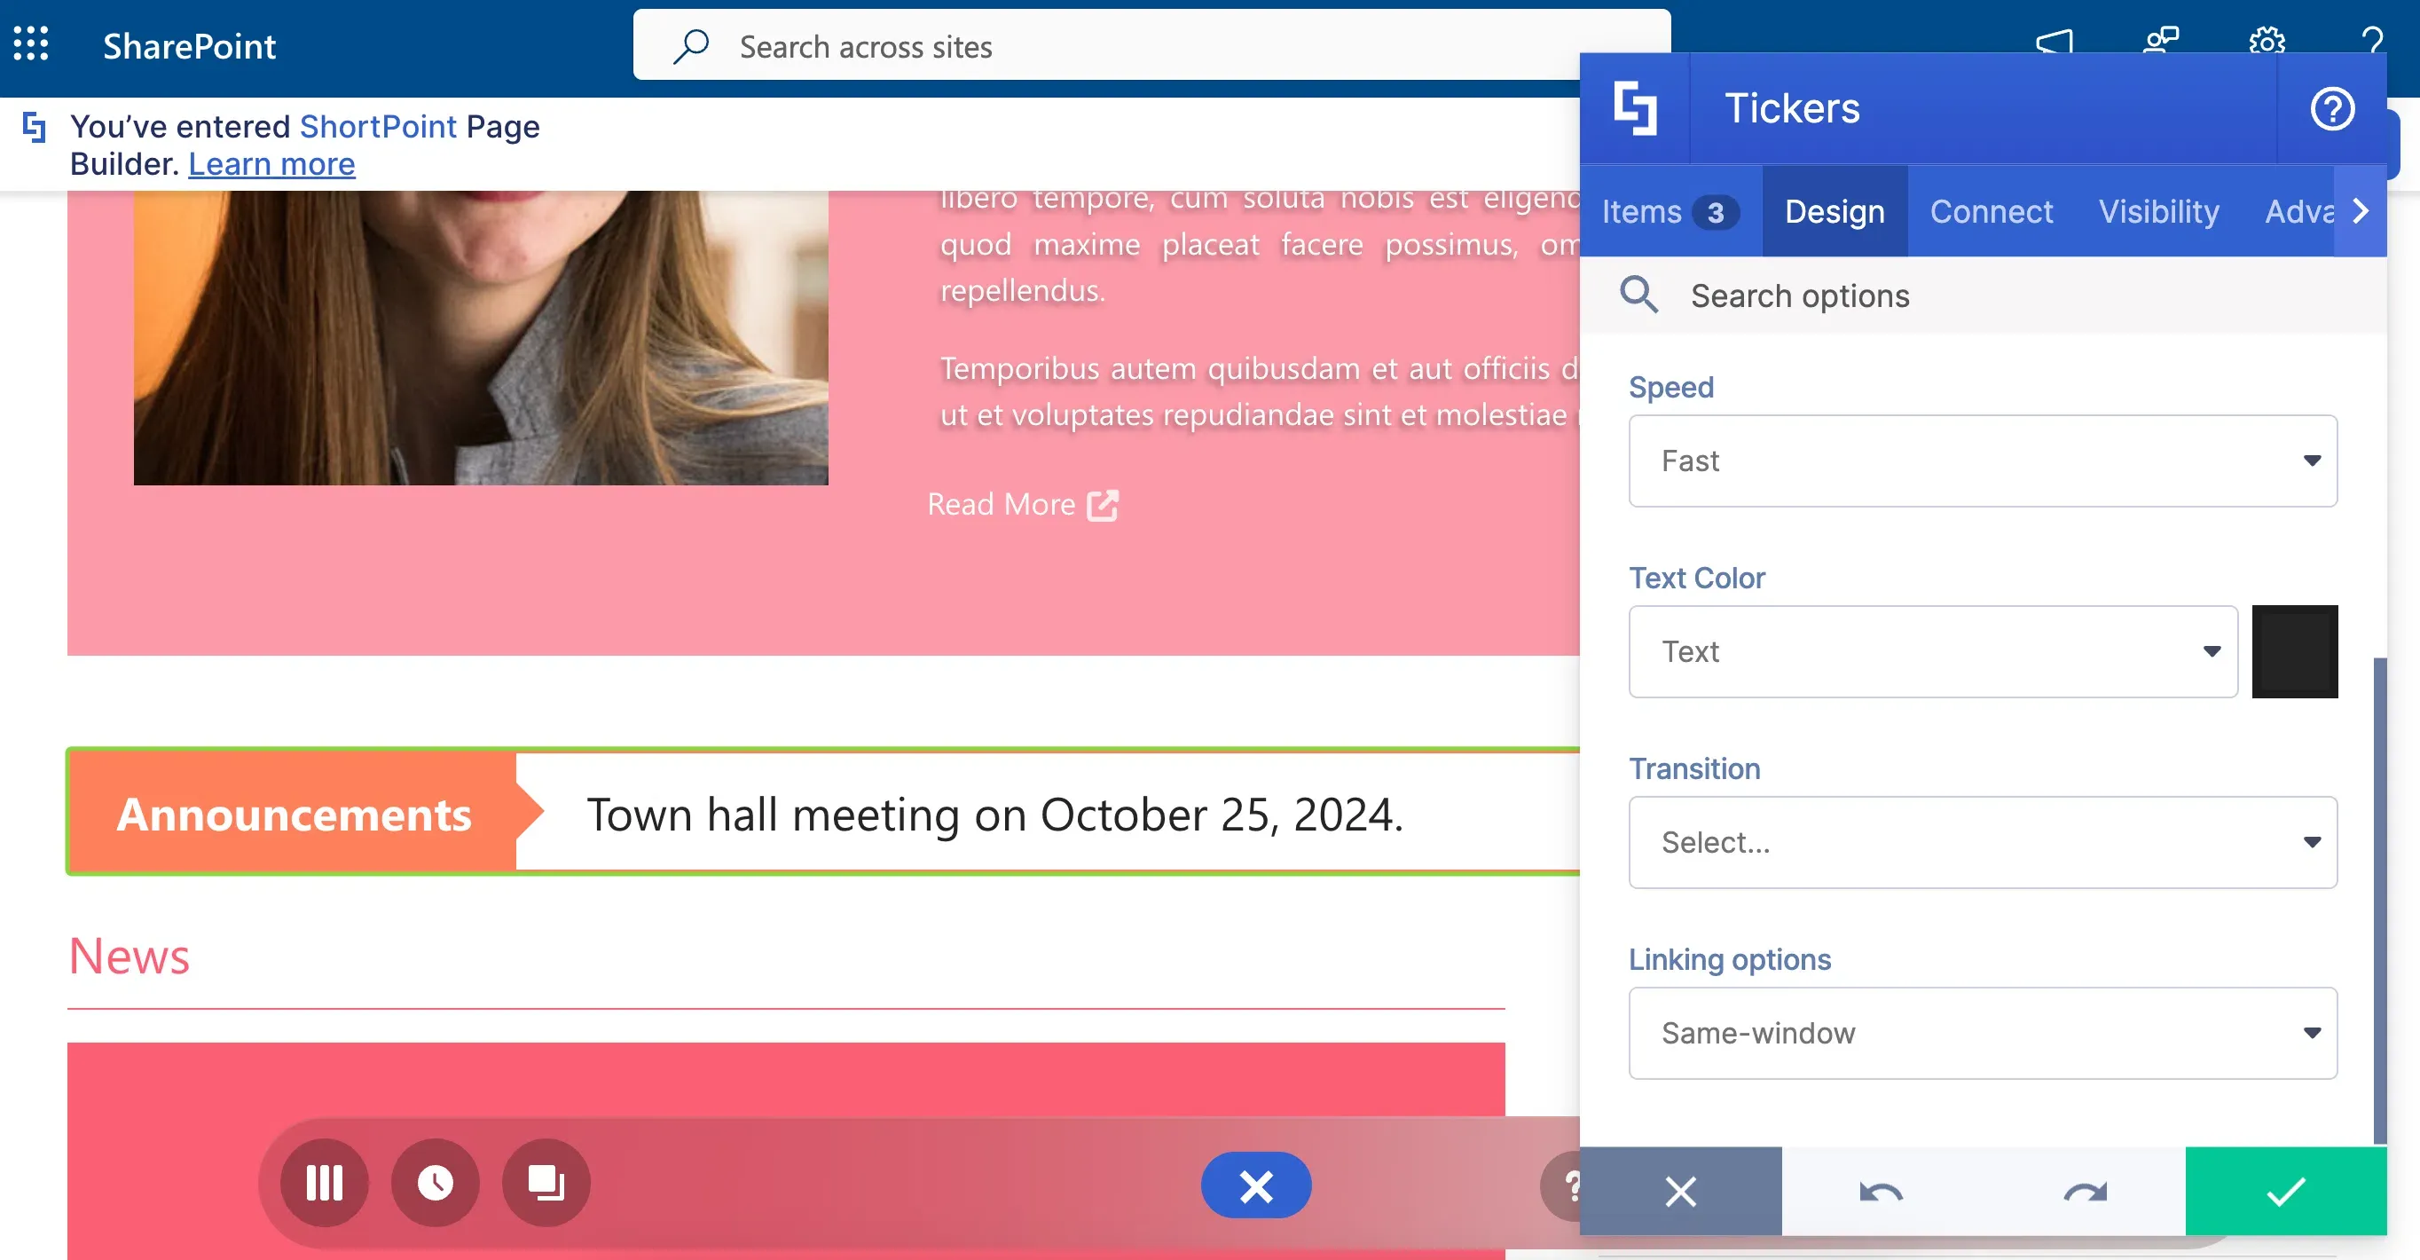Switch to the Connect tab
2420x1260 pixels.
coord(1992,212)
